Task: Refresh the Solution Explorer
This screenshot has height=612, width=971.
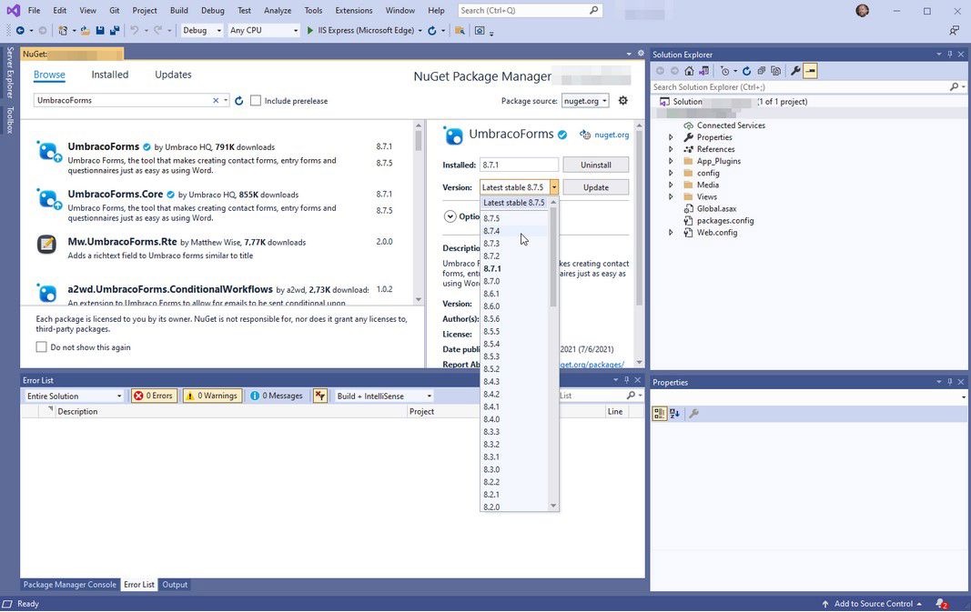Action: pos(747,71)
